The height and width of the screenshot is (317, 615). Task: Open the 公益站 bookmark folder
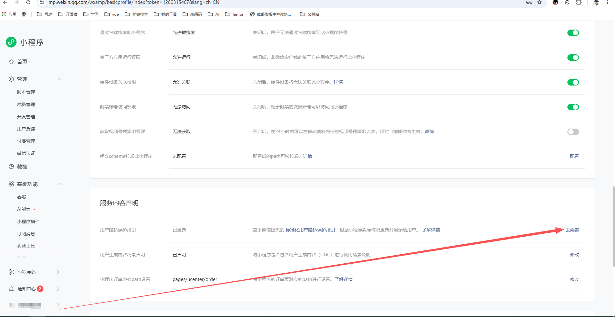[310, 14]
